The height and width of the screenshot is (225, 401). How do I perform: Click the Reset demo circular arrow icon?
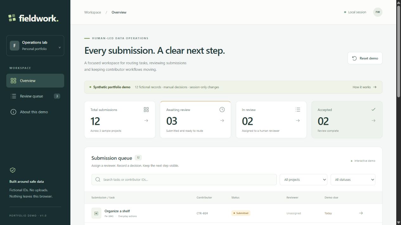coord(354,58)
